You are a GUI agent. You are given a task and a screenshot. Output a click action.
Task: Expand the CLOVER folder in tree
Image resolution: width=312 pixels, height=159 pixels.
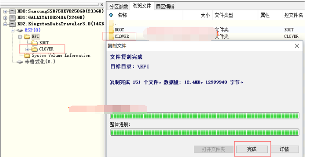click(x=27, y=50)
